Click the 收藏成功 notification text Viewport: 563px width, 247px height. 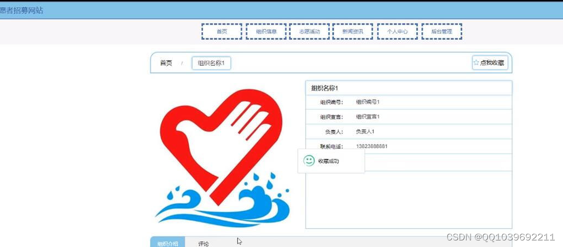click(x=328, y=161)
